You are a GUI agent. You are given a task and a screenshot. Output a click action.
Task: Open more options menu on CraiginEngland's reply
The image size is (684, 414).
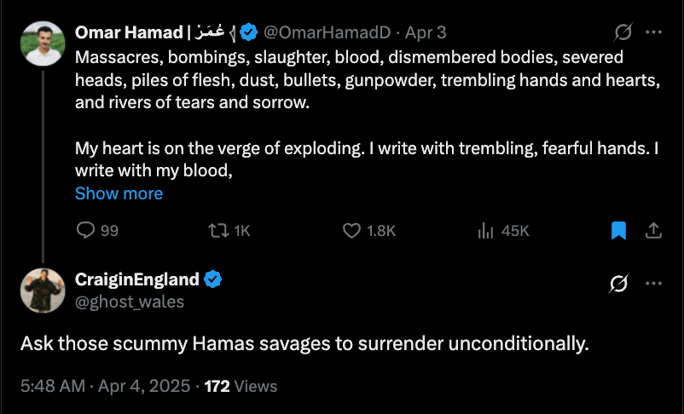[654, 284]
